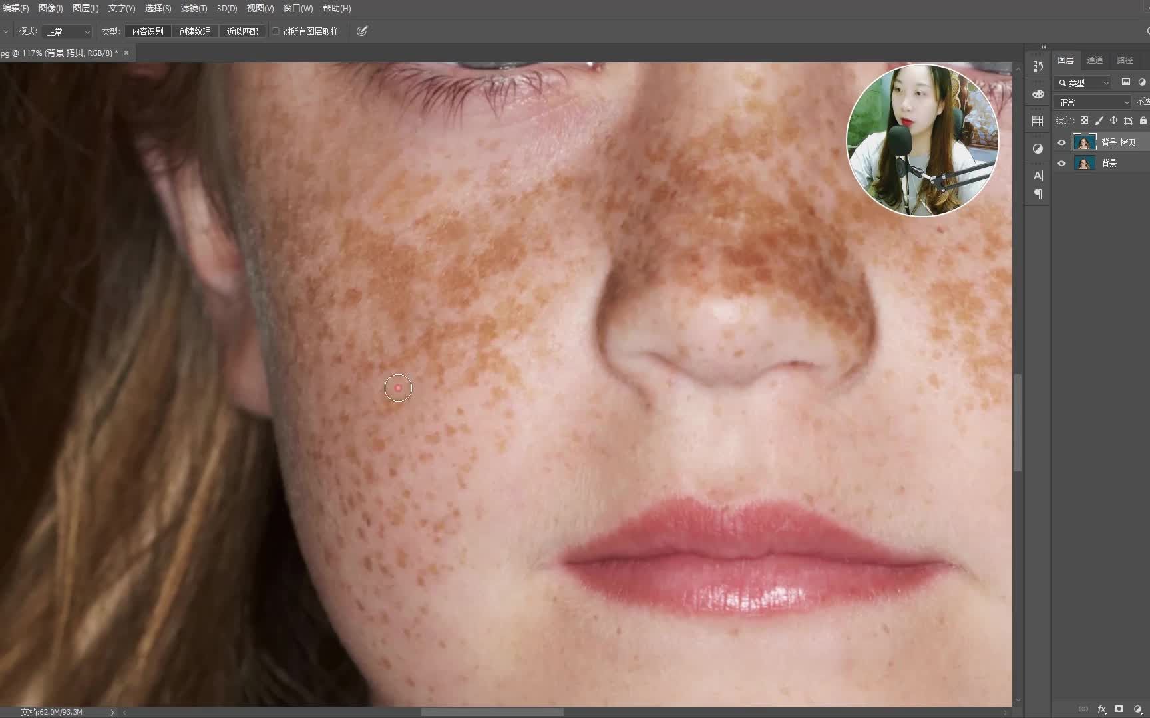
Task: Open the layer filter 类型 dropdown
Action: point(1083,83)
